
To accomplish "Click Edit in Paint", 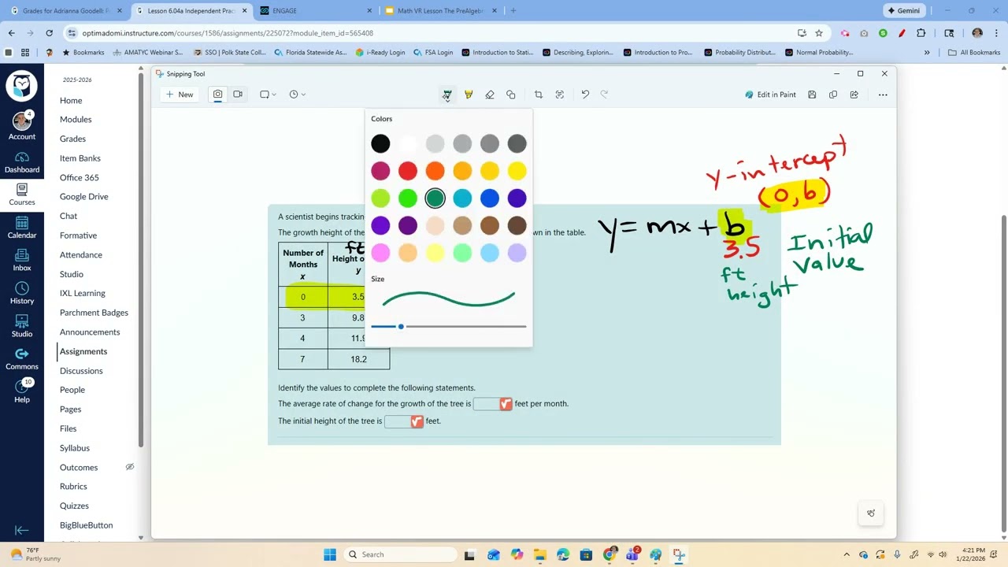I will (x=771, y=94).
